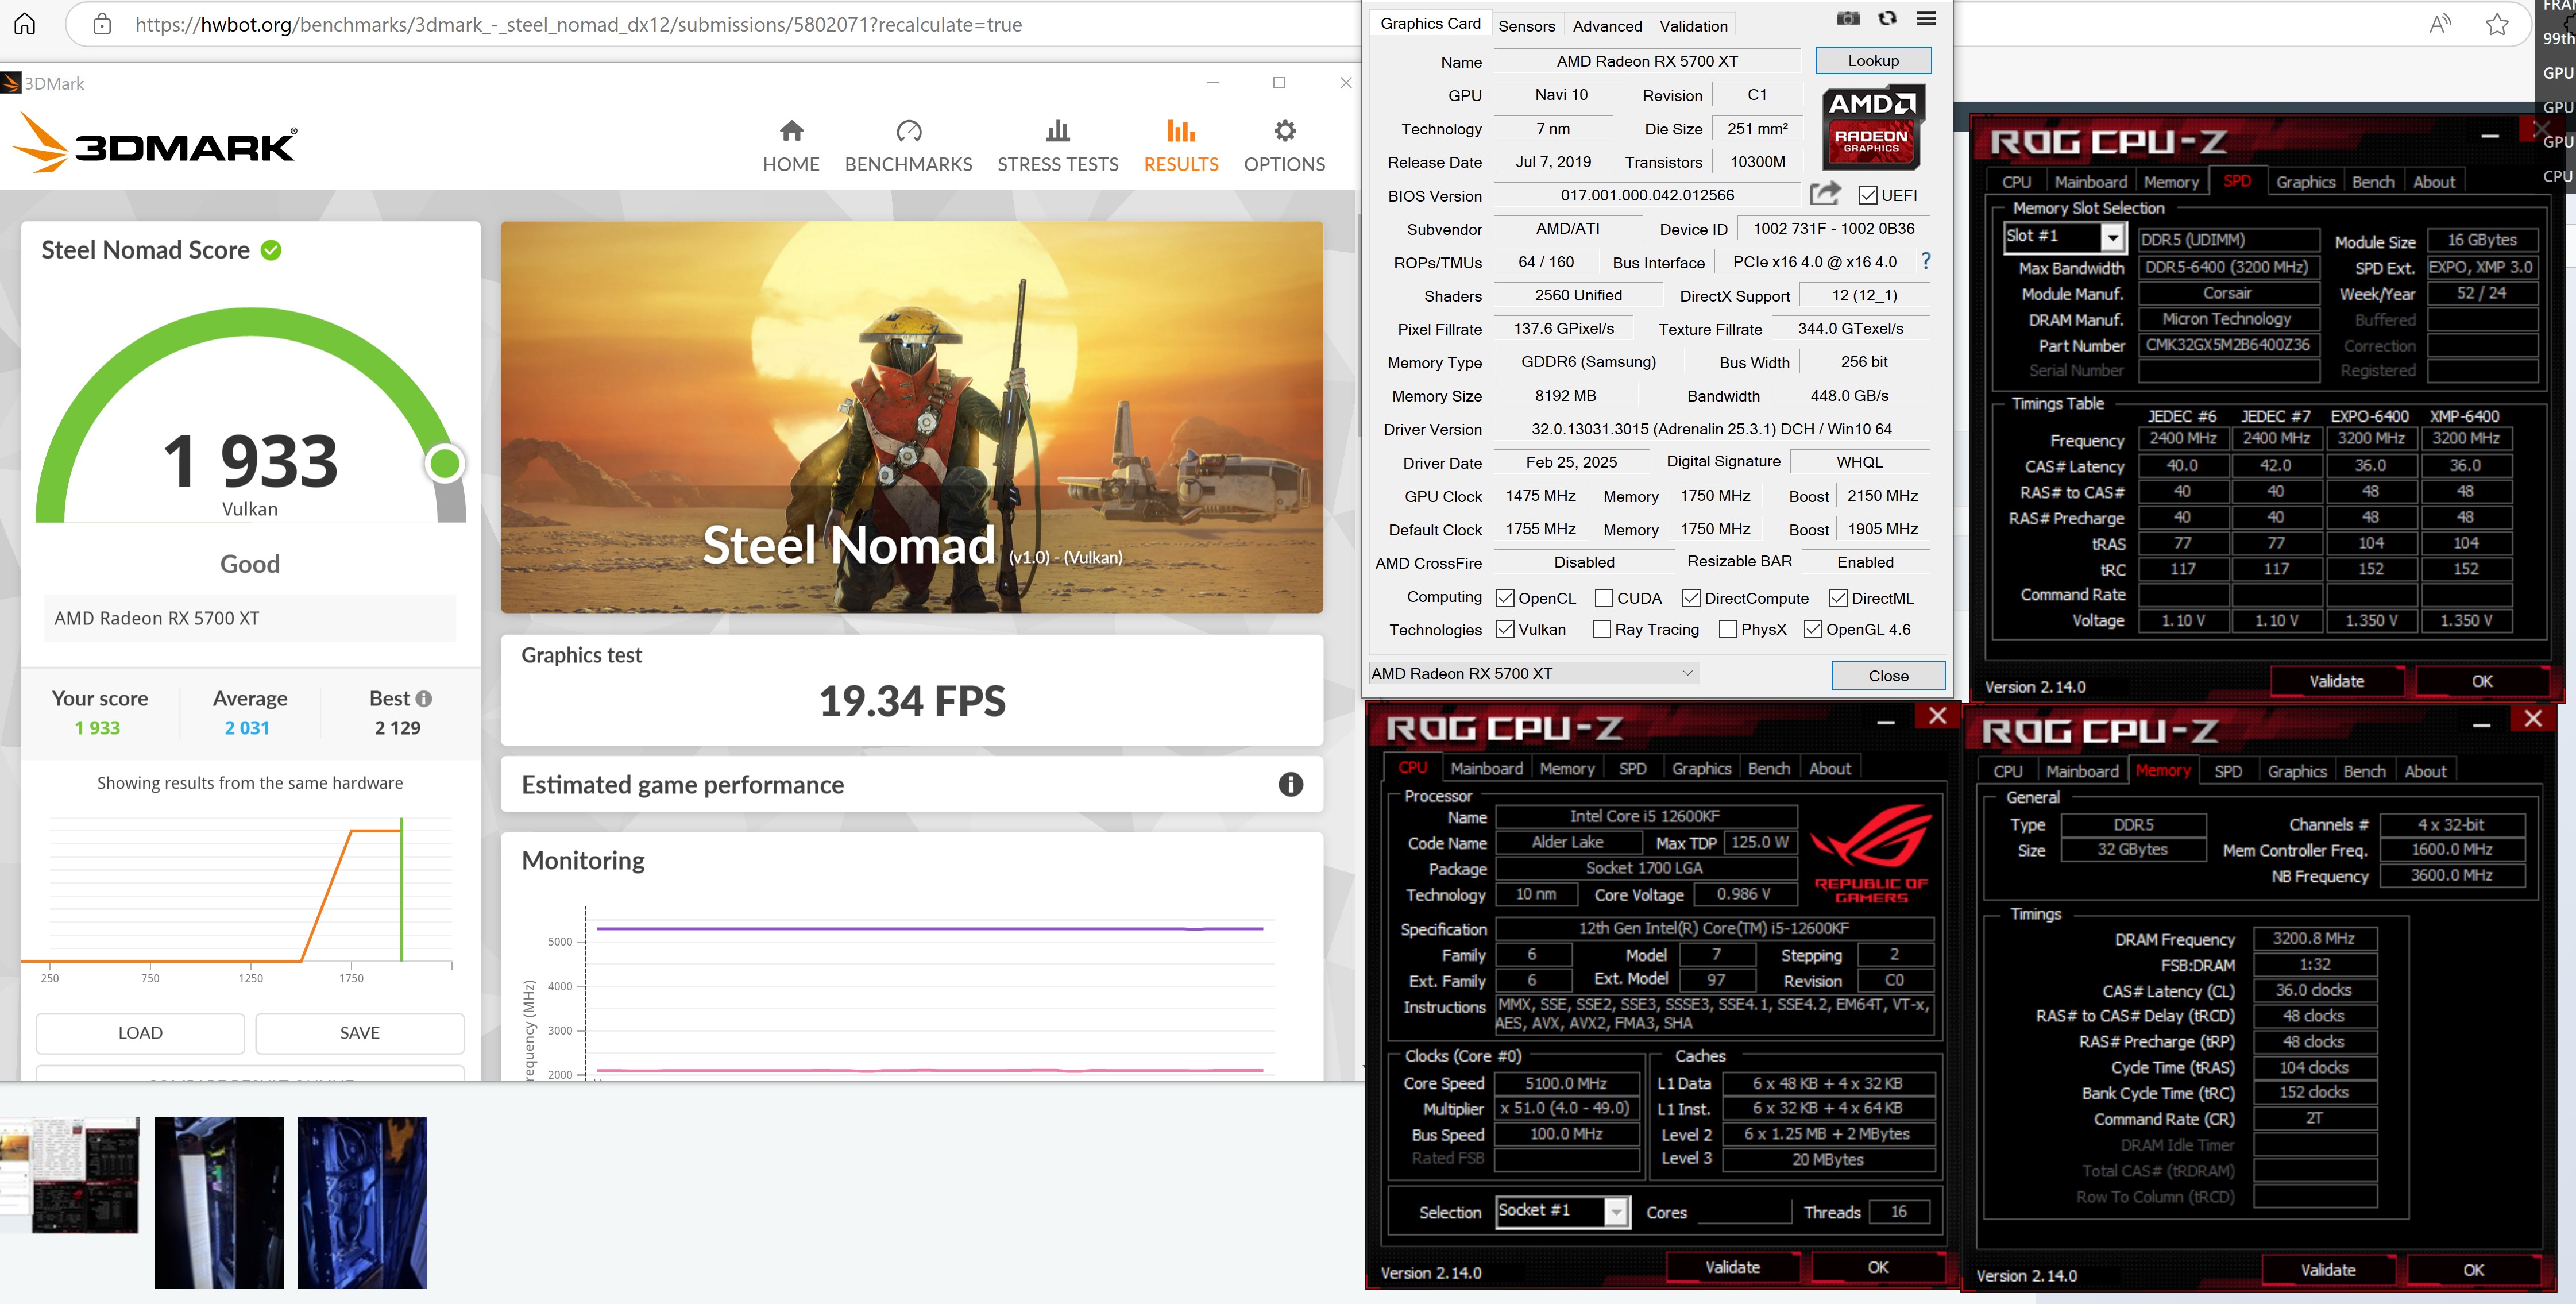Take GPU-Z screenshot with camera icon

(x=1848, y=18)
